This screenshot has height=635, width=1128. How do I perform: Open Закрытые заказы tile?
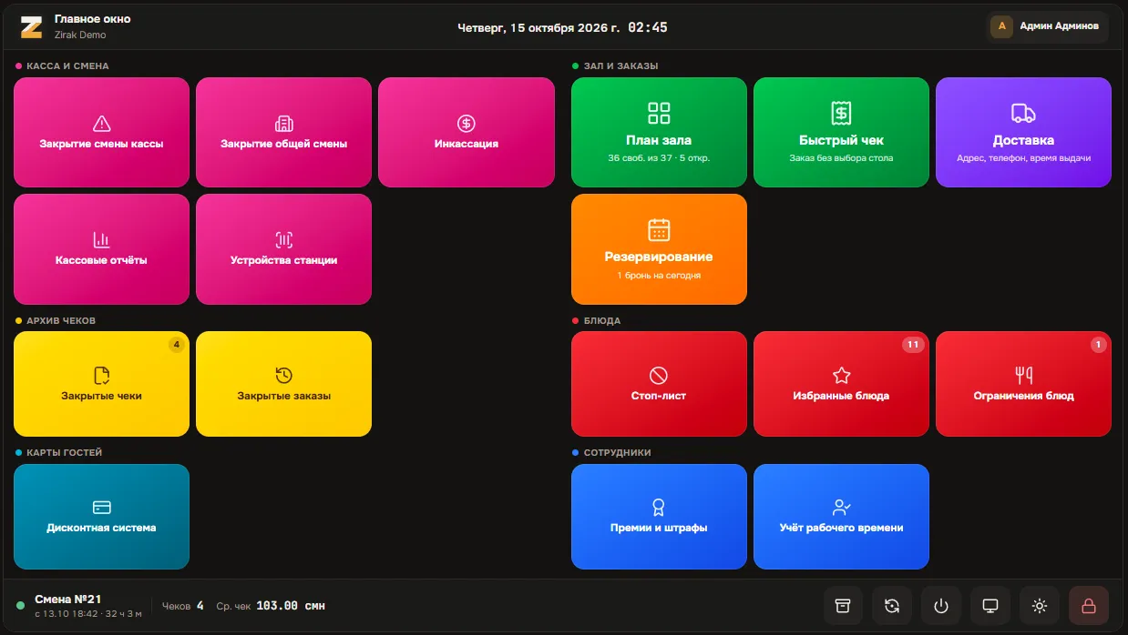click(284, 384)
